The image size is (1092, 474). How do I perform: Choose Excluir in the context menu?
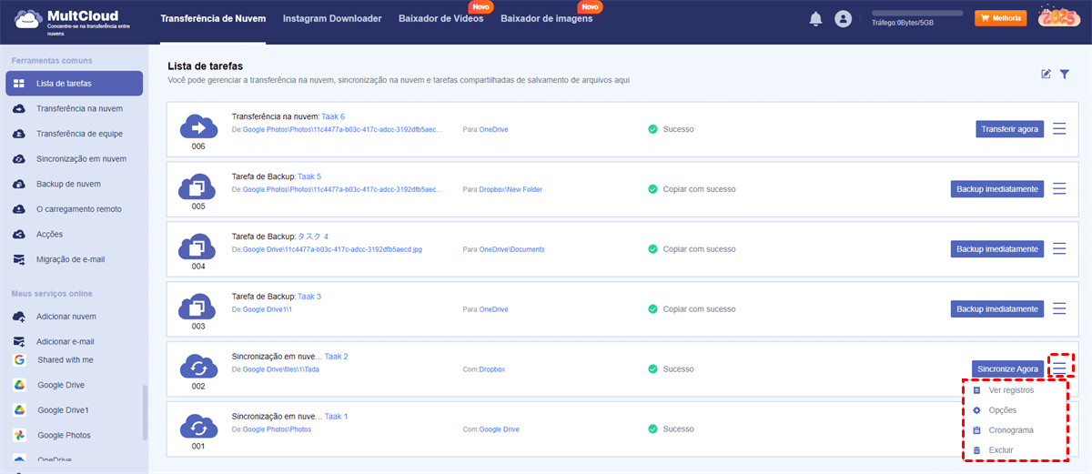[1000, 450]
